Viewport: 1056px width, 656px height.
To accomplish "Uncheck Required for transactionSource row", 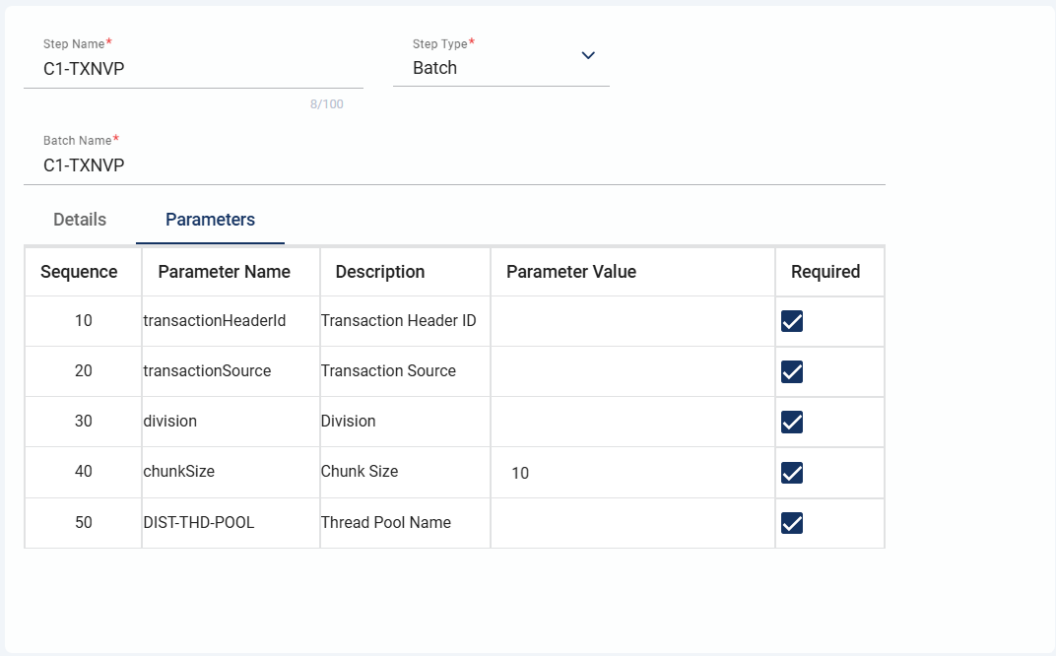I will pyautogui.click(x=792, y=371).
